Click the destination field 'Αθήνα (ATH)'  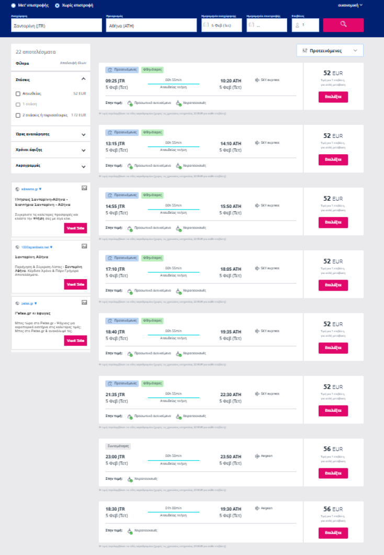pyautogui.click(x=151, y=25)
